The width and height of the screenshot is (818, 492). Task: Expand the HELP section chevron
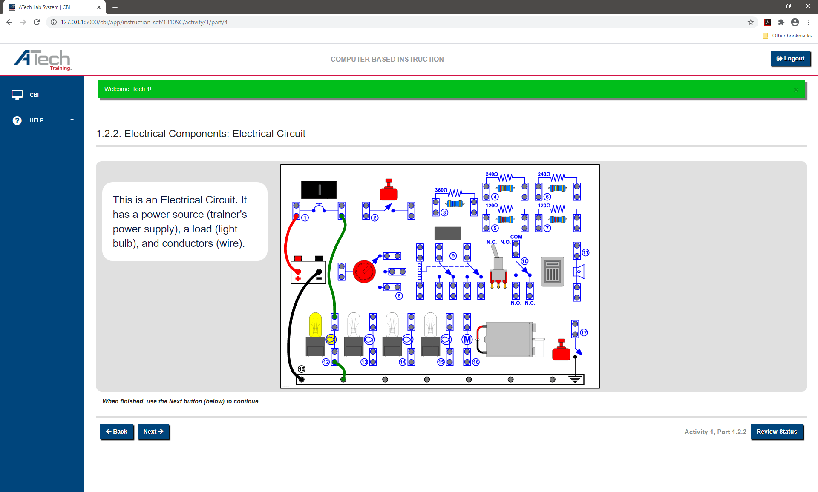72,120
